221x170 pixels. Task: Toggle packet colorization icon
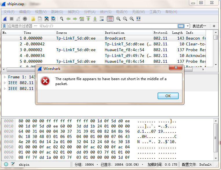[110, 19]
